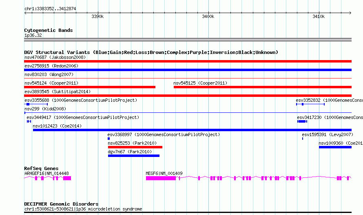363x215 pixels.
Task: Click the black DECIPHER disorder bar
Action: [x=188, y=212]
